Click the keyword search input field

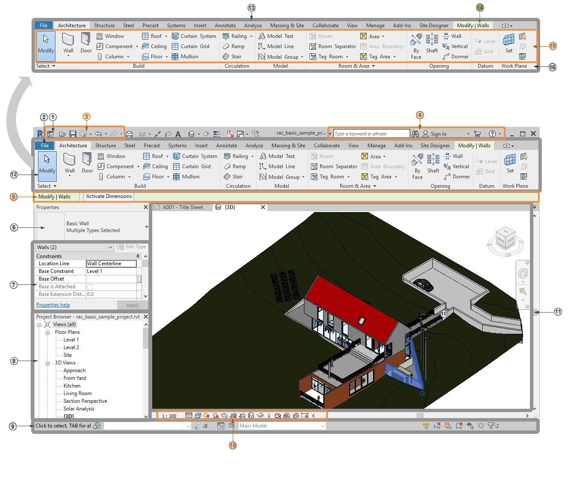(x=371, y=134)
